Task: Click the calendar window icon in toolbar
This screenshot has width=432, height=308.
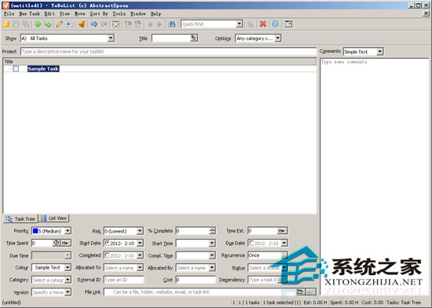Action: (x=288, y=24)
